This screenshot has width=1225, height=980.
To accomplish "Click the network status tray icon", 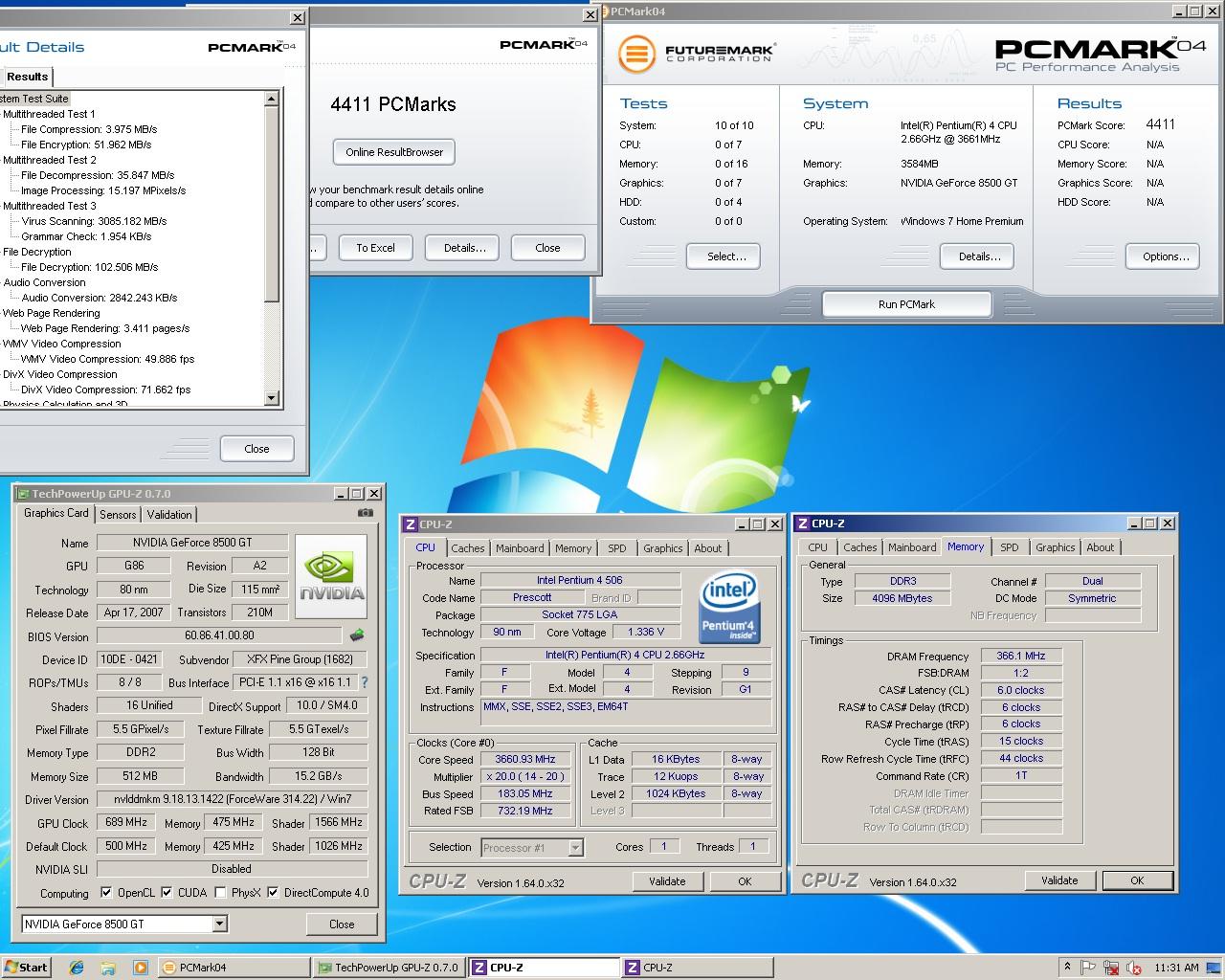I will pyautogui.click(x=1111, y=968).
